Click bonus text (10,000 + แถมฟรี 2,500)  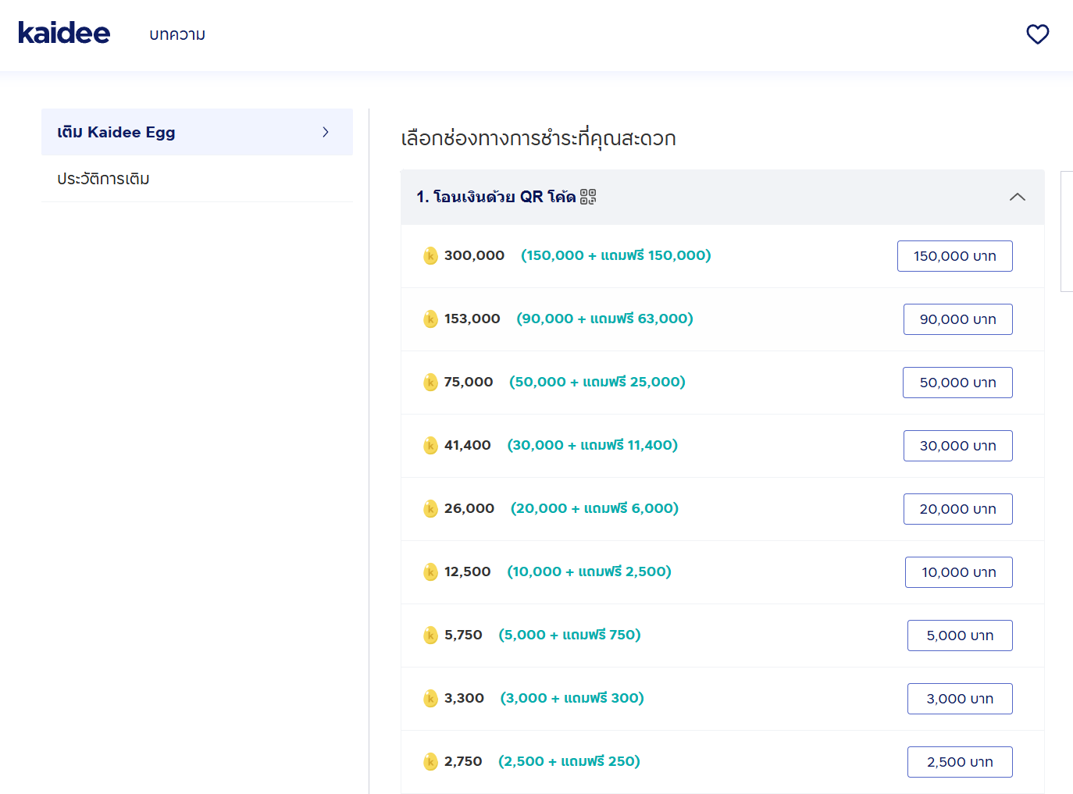pos(590,571)
